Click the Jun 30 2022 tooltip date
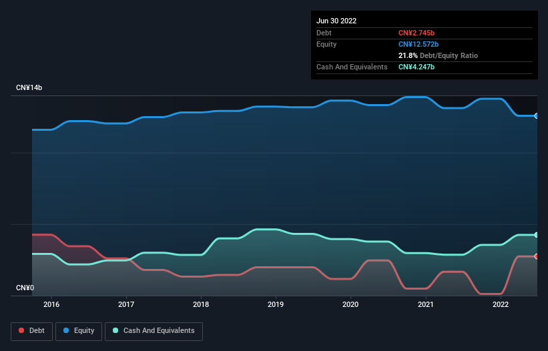The height and width of the screenshot is (351, 548). click(x=336, y=21)
